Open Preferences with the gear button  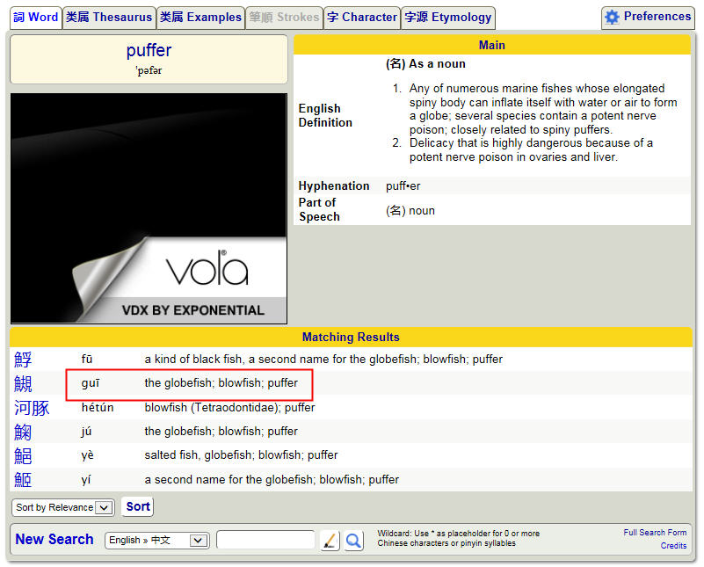tap(648, 17)
